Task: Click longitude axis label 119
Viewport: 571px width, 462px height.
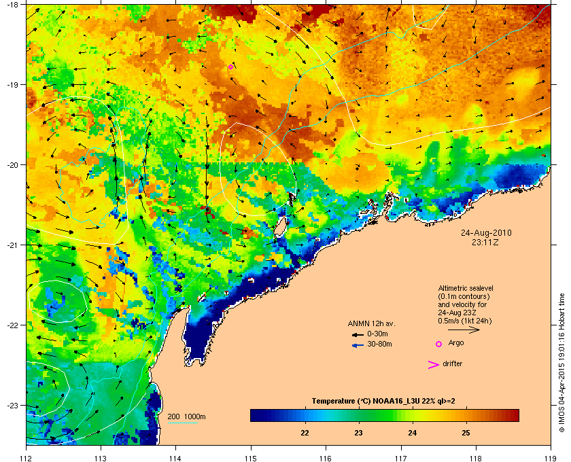Action: click(551, 458)
